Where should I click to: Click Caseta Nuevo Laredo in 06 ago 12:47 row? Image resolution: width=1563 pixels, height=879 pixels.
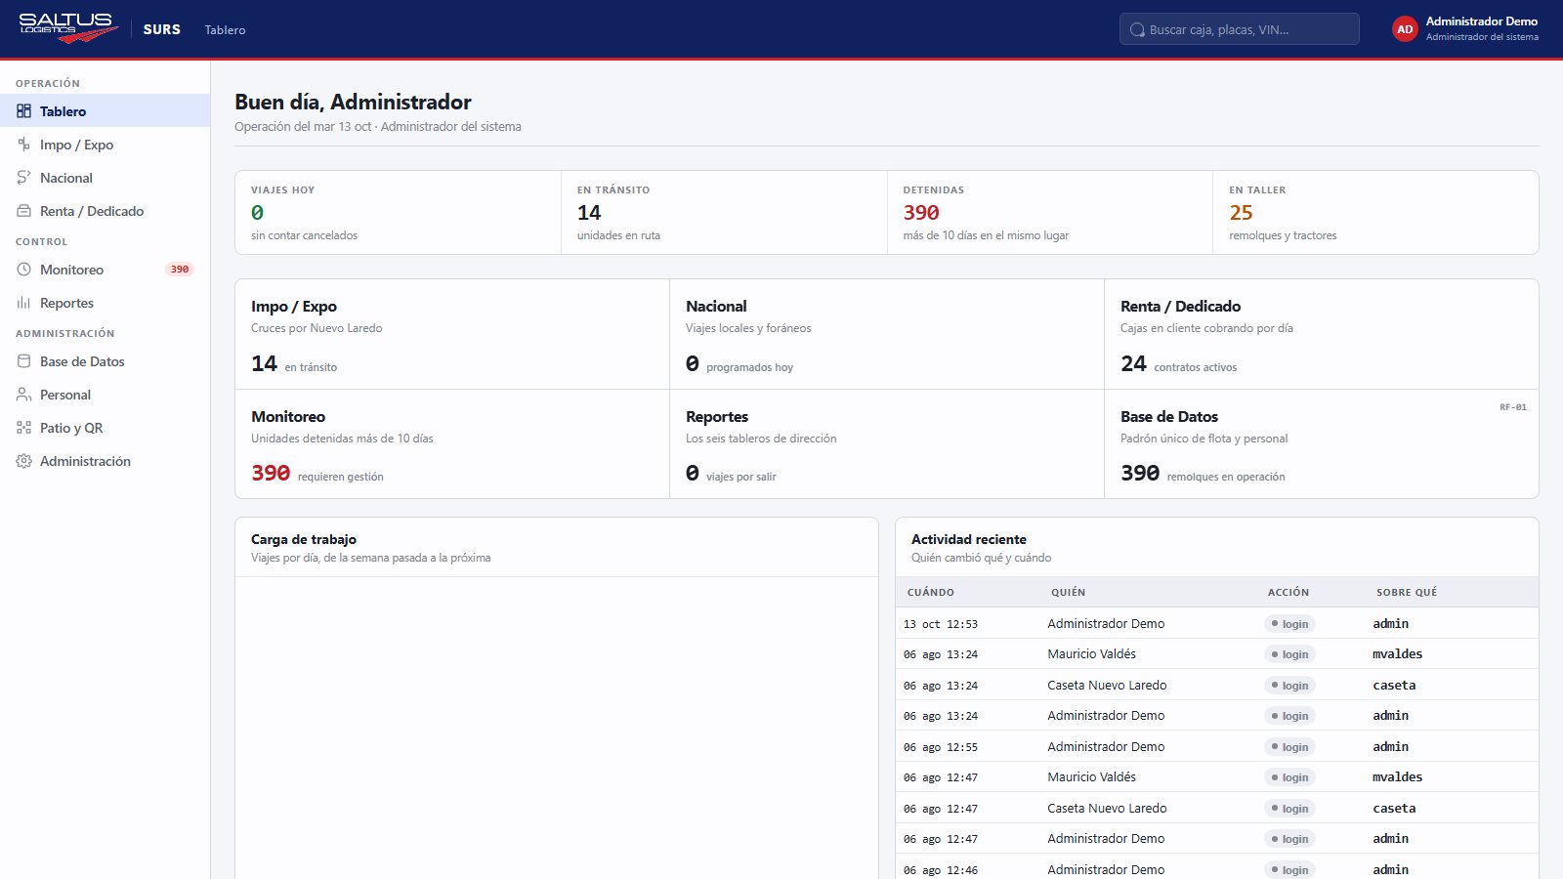click(1107, 809)
